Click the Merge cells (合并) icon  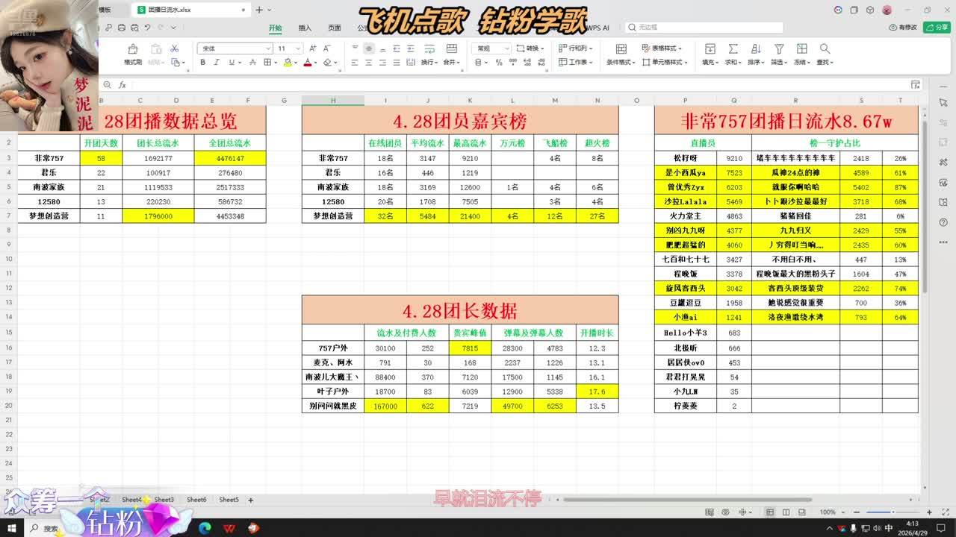click(451, 49)
